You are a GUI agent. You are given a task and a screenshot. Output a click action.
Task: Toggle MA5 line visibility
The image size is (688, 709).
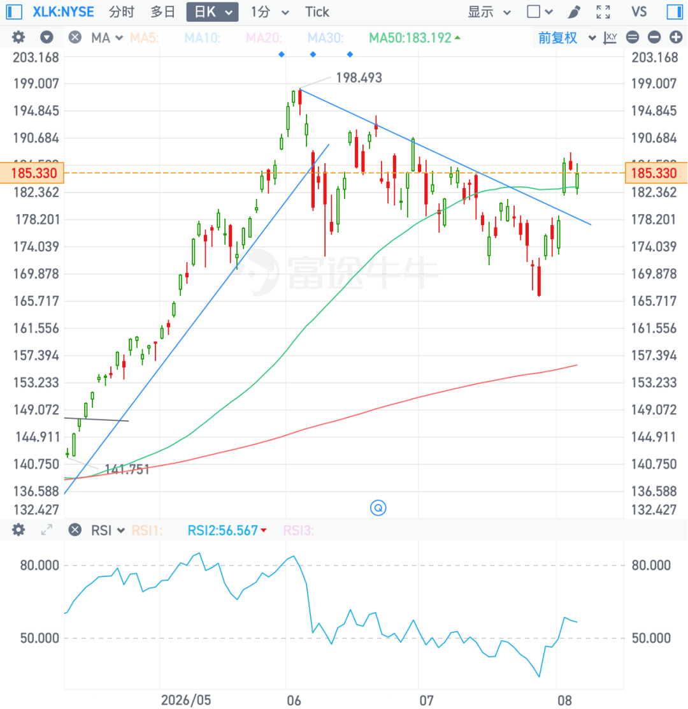[x=145, y=38]
